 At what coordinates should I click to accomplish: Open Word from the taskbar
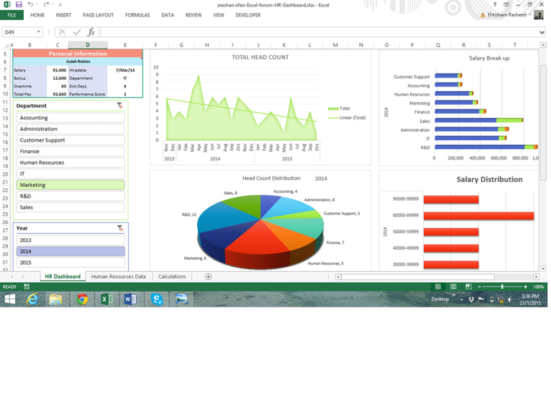130,299
